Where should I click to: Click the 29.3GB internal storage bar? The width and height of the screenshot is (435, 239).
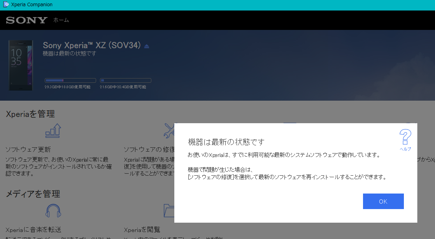[70, 80]
